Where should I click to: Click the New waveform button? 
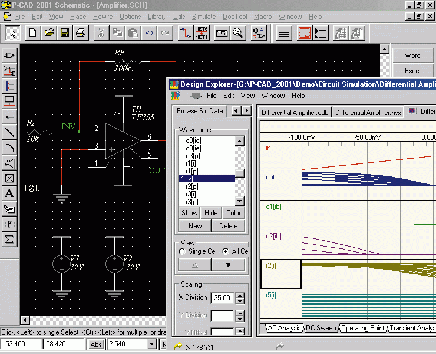pos(195,226)
